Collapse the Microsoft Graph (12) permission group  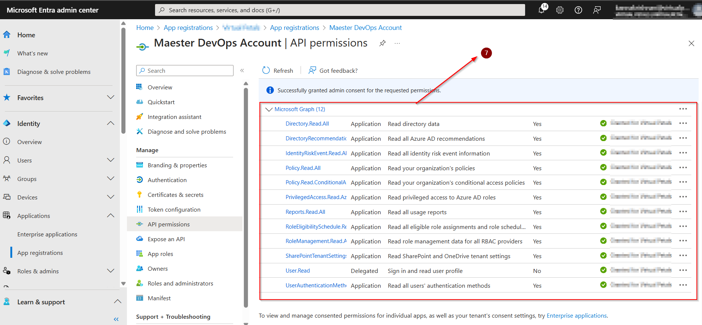(x=269, y=109)
